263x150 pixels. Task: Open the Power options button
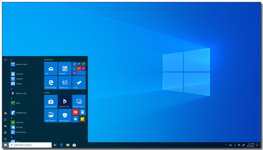point(5,139)
